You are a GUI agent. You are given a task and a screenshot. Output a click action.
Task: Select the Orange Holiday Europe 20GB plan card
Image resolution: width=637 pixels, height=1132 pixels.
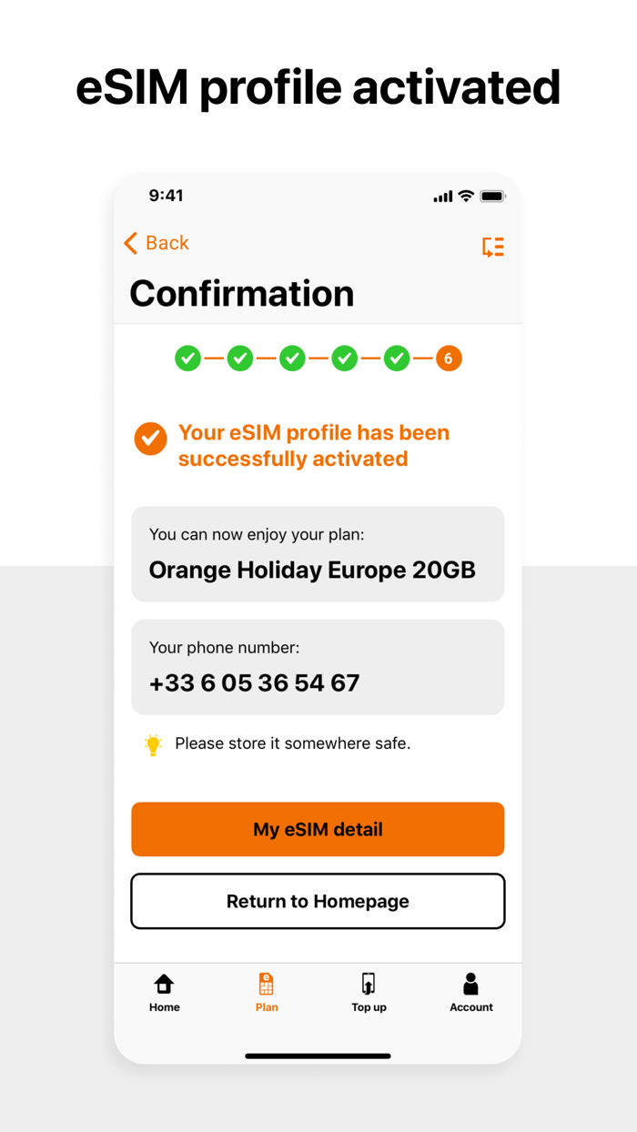[x=318, y=553]
